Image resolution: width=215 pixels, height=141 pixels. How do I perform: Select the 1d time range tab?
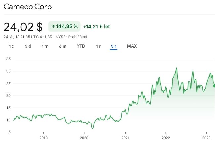point(11,46)
